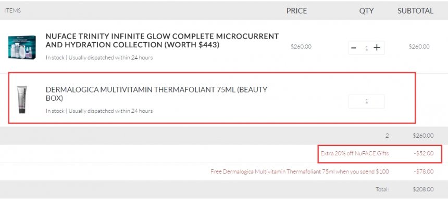448x199 pixels.
Task: Click the Extra 20% off NuFACE Gifts text
Action: [355, 153]
